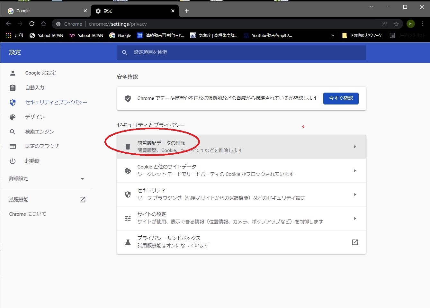This screenshot has width=430, height=308.
Task: Open the 連続動画再生ビューア bookmark
Action: click(161, 35)
